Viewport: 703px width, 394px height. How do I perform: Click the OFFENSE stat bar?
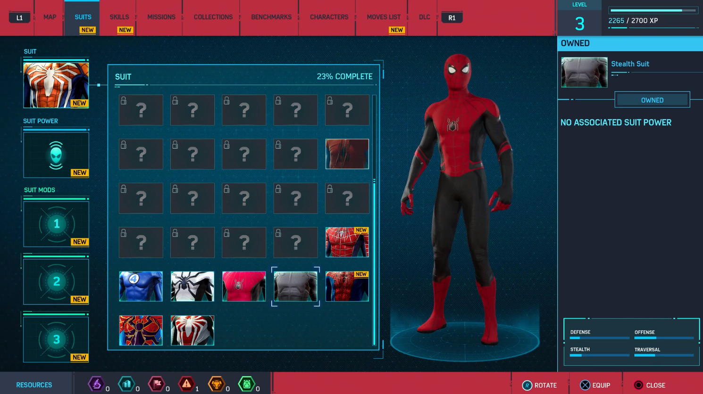tap(664, 338)
